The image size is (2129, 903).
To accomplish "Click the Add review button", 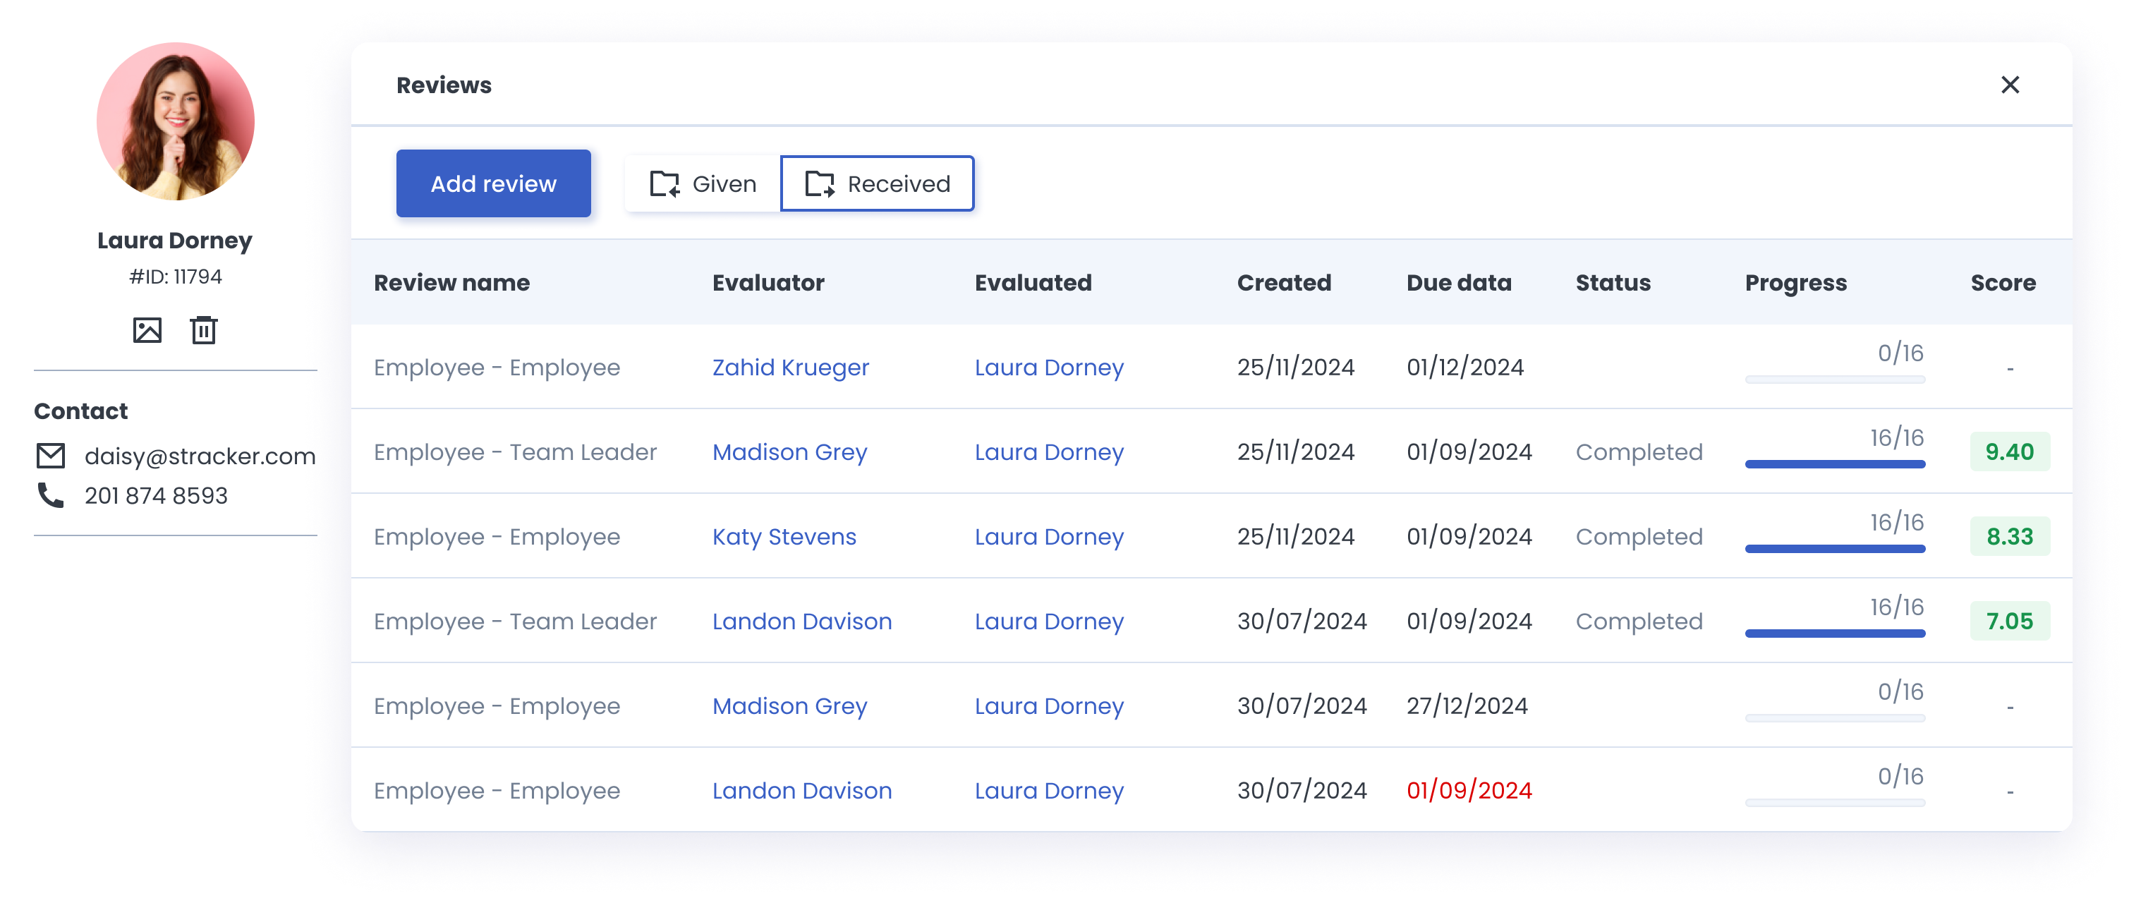I will (493, 183).
